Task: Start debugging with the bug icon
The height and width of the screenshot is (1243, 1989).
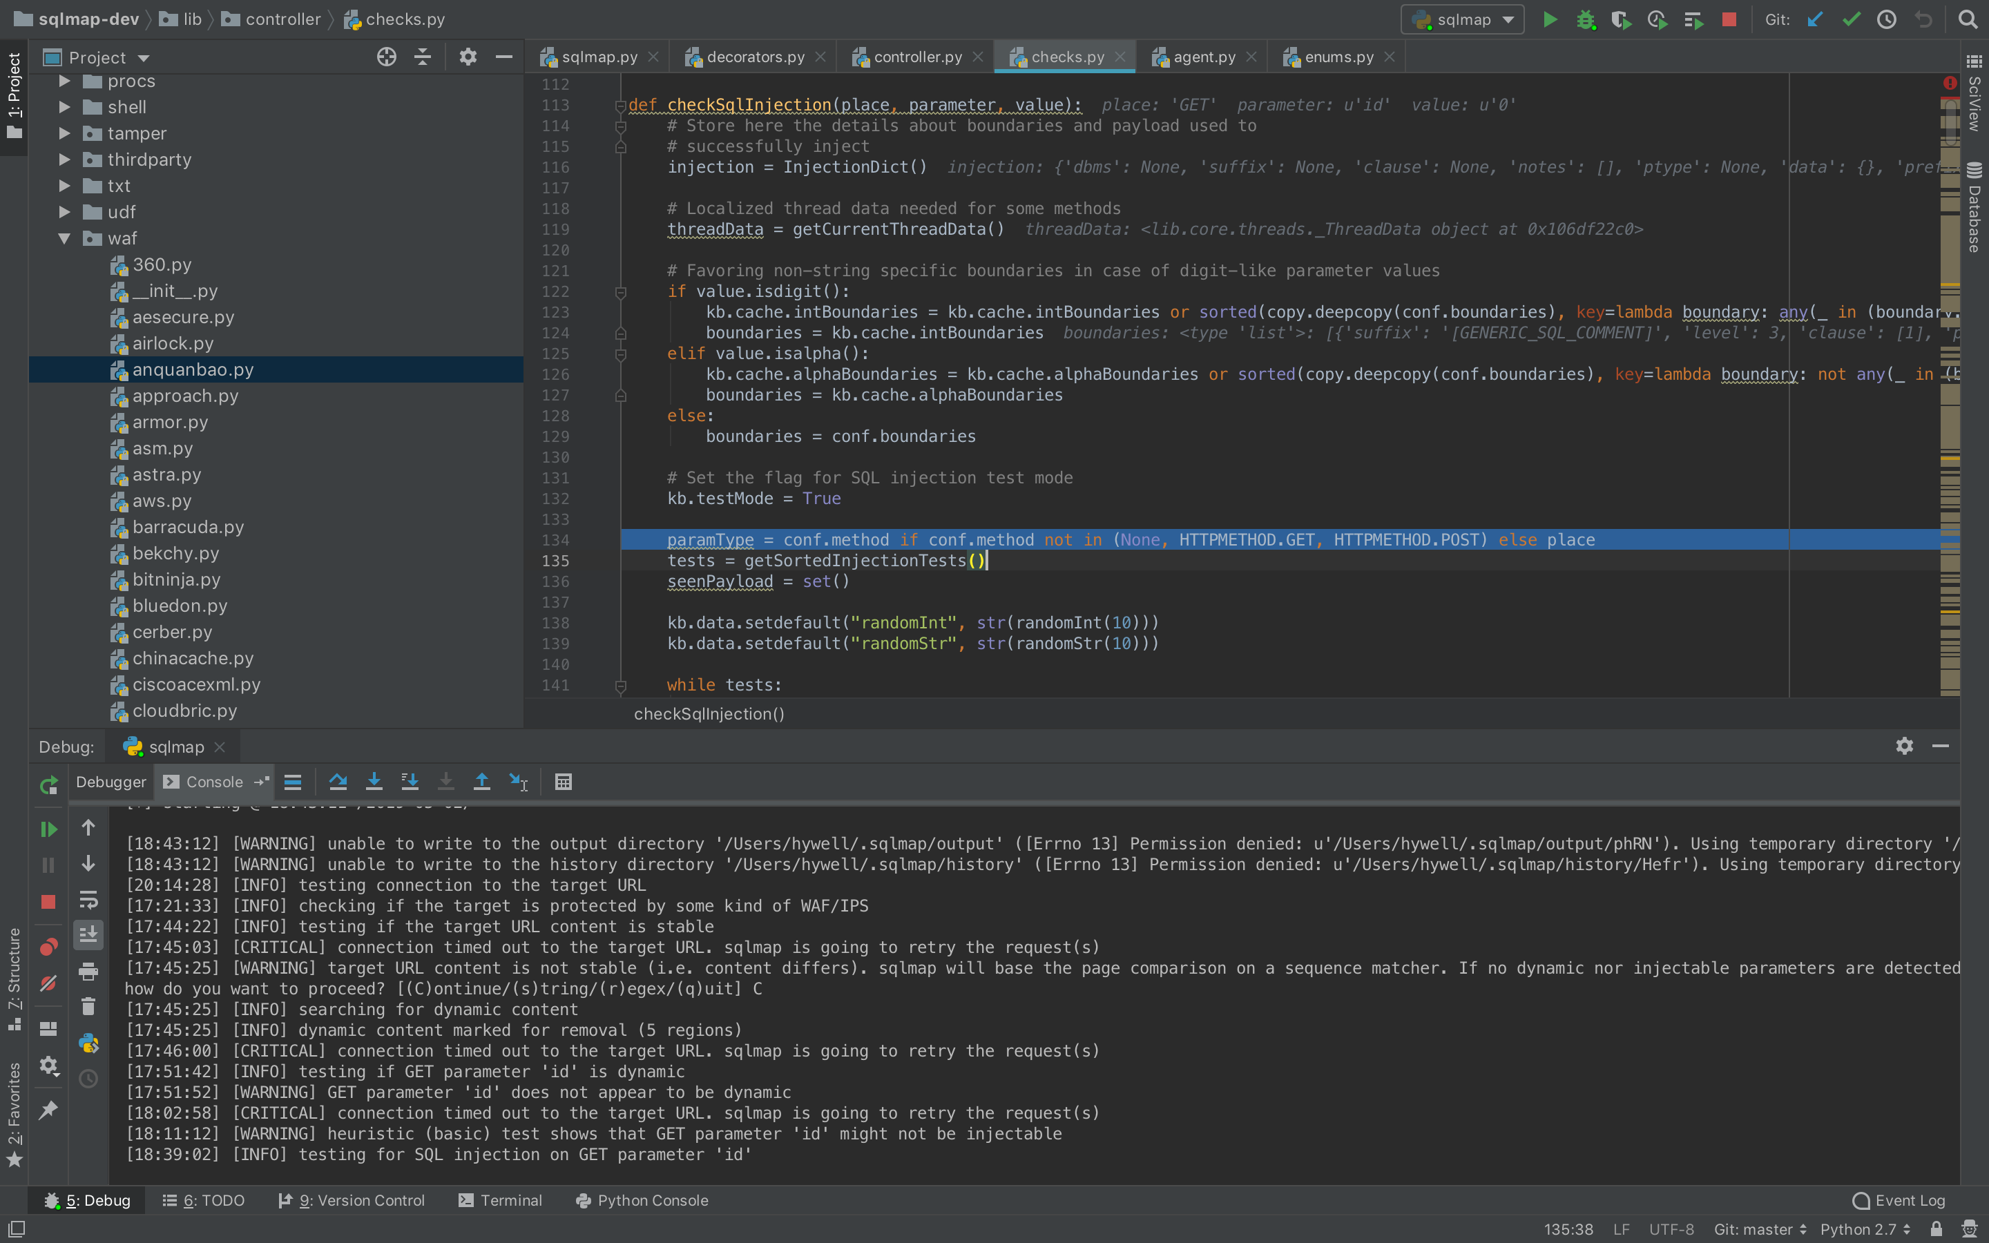Action: click(1586, 19)
